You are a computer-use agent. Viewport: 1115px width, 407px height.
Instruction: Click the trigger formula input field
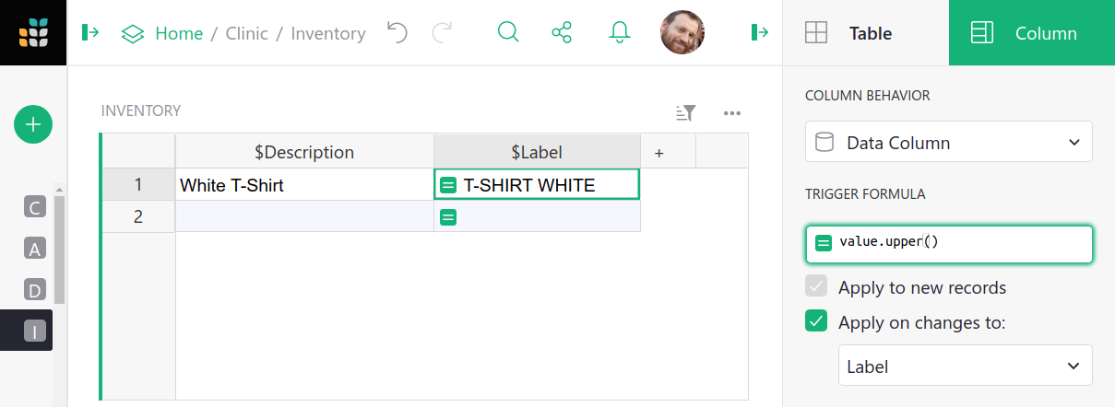coord(959,243)
